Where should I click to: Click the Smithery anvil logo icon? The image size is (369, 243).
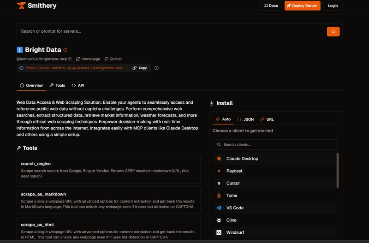coord(21,6)
